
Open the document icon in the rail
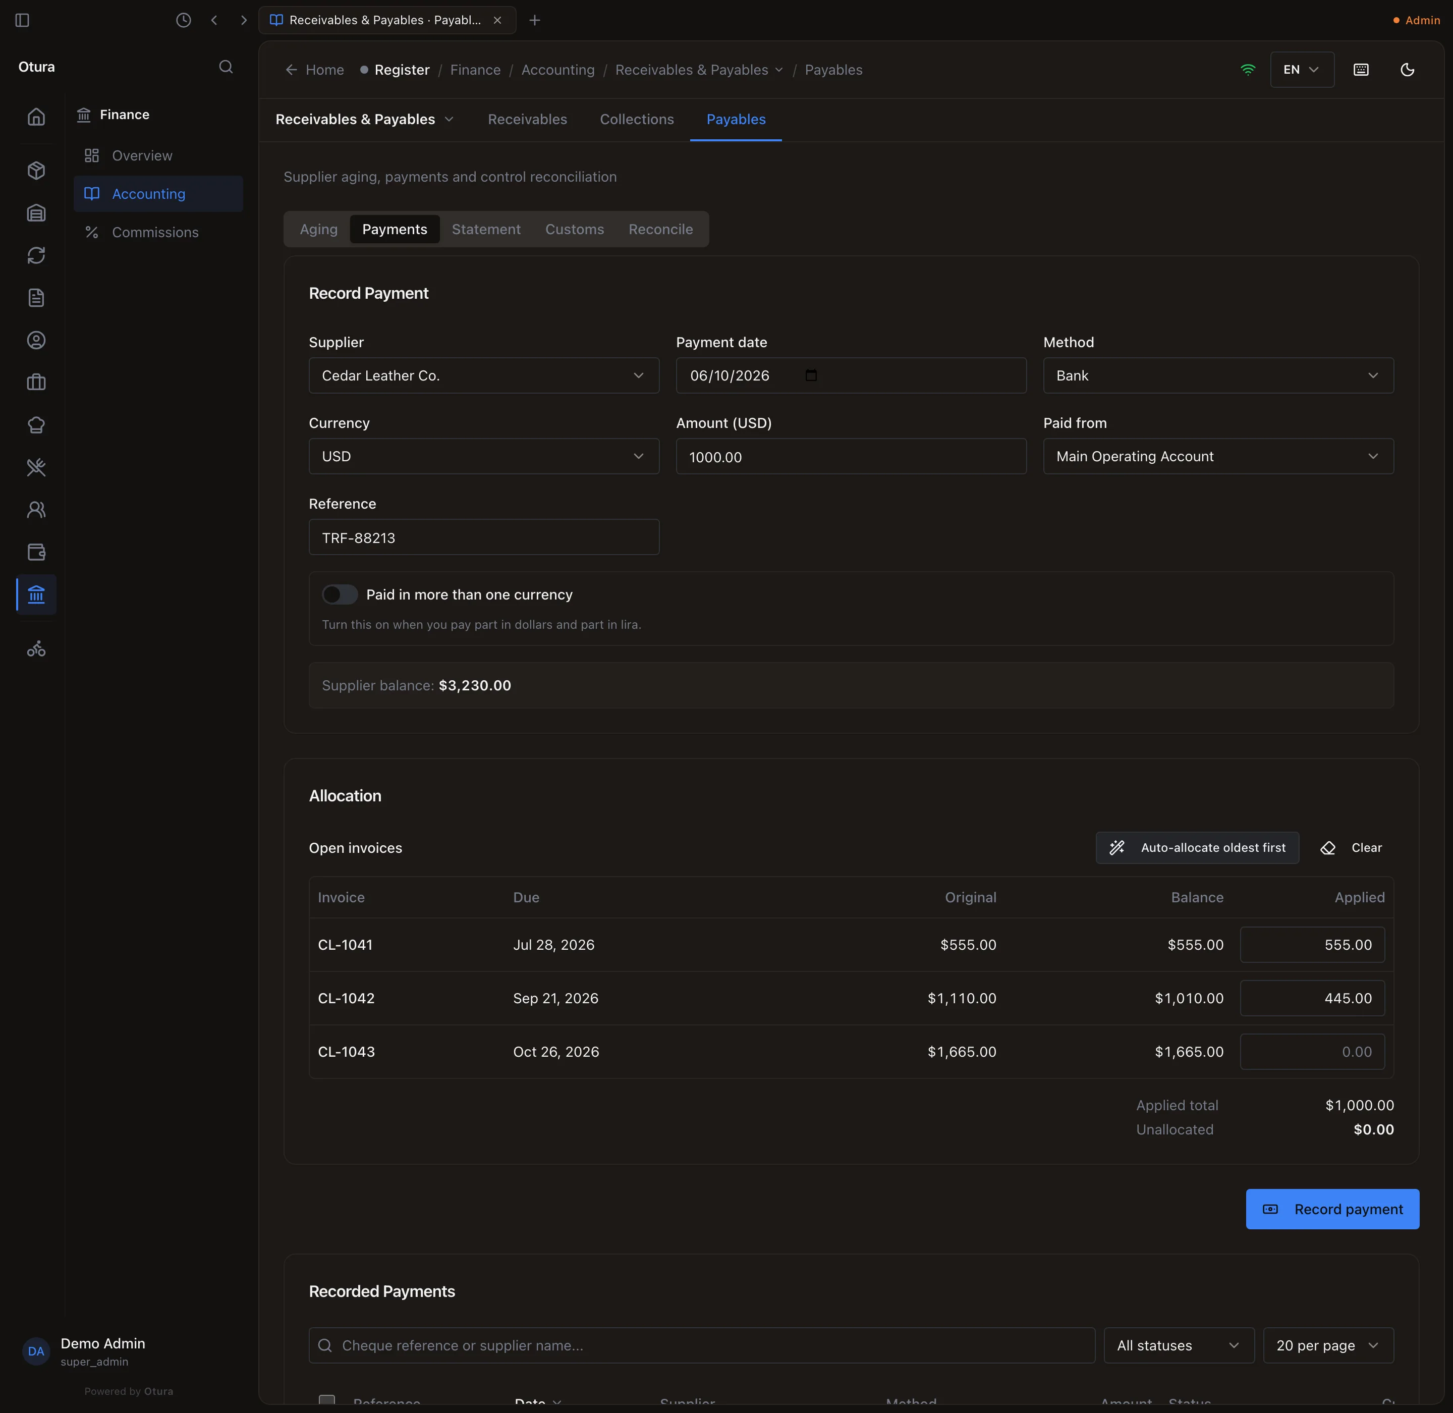[36, 298]
